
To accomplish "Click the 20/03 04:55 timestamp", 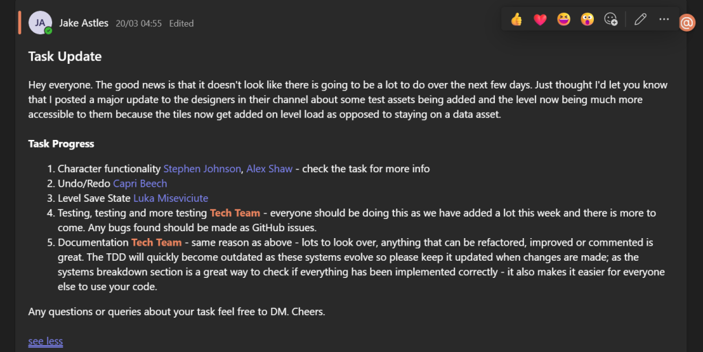I will point(139,24).
